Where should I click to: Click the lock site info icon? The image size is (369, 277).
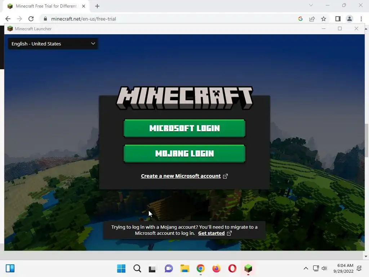tap(45, 19)
